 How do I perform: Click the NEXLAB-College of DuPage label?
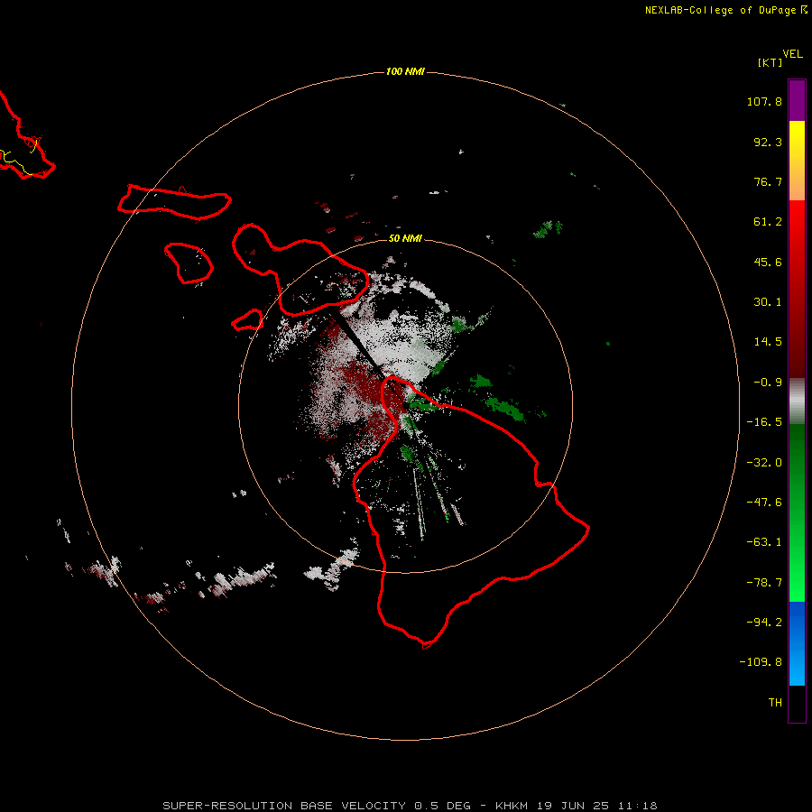coord(725,10)
